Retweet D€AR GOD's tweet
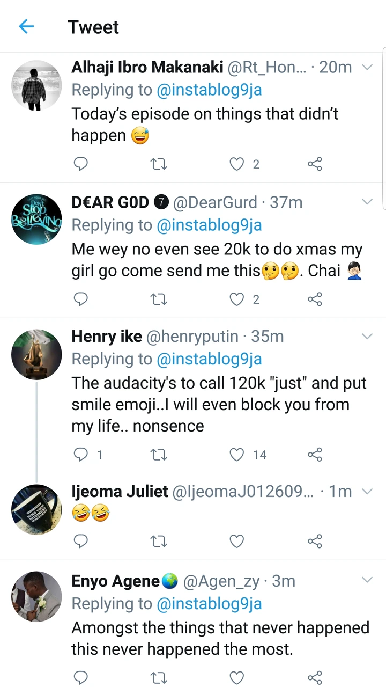386x687 pixels. click(x=158, y=299)
